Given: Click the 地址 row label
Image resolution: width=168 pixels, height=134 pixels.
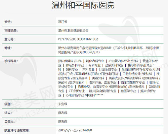Looking at the screenshot, I should pos(8,48).
